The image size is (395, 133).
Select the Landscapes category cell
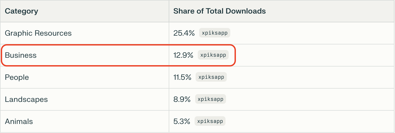tap(26, 99)
